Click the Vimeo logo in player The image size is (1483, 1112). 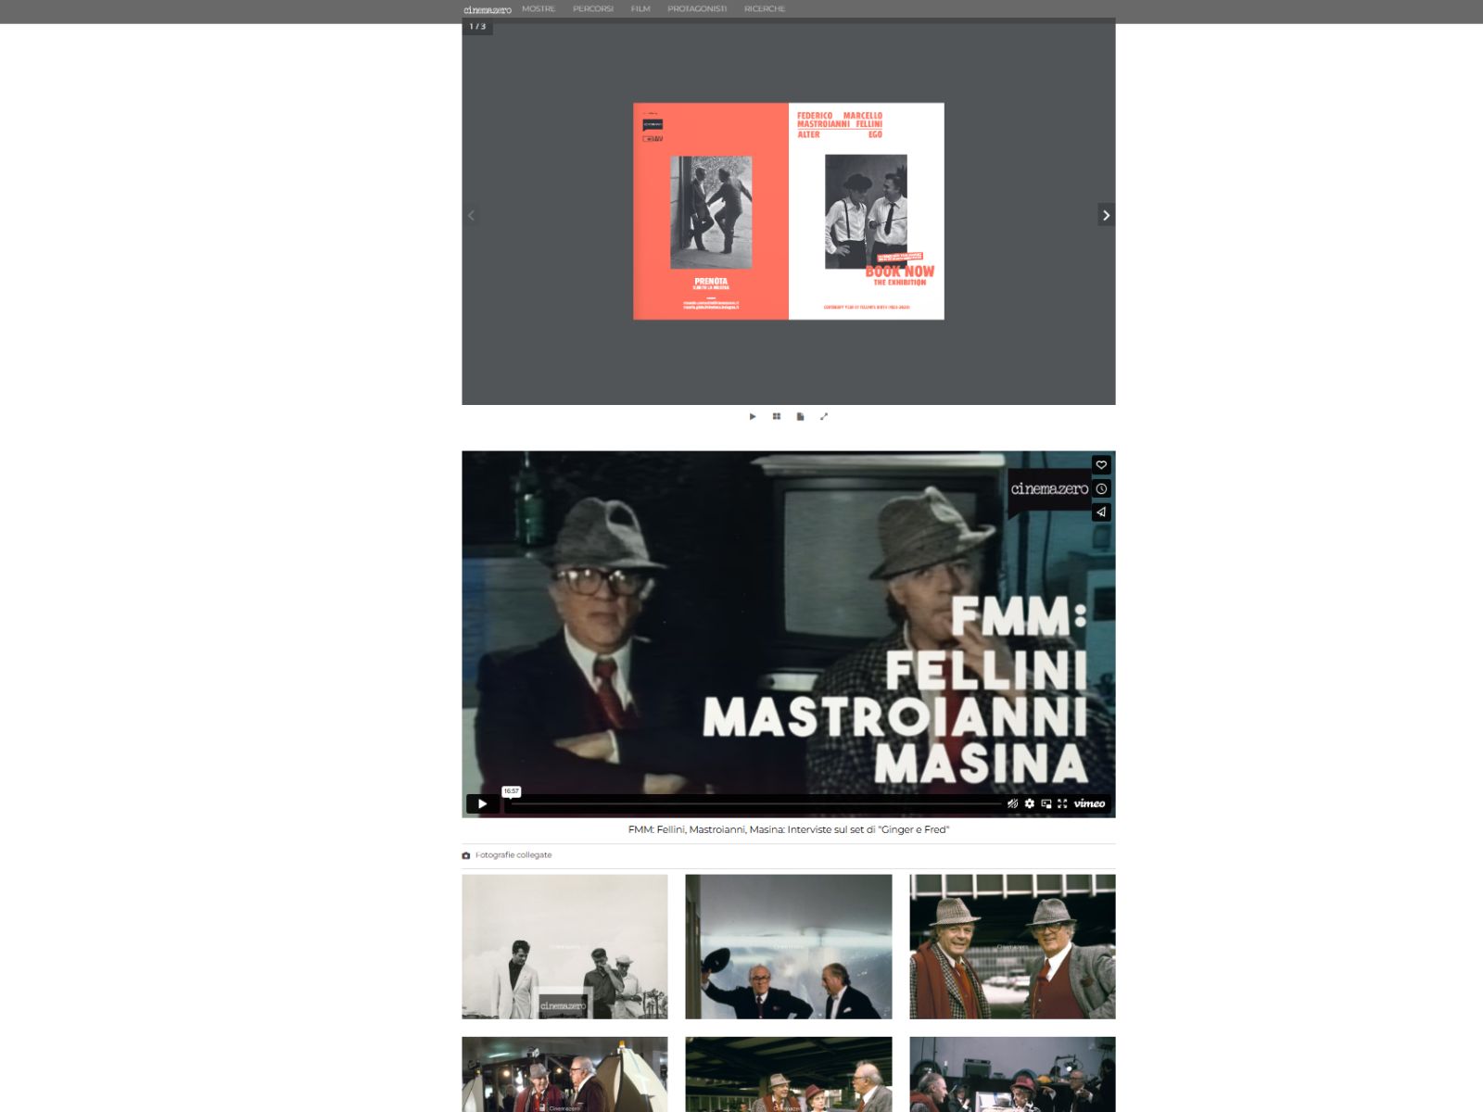pyautogui.click(x=1089, y=803)
